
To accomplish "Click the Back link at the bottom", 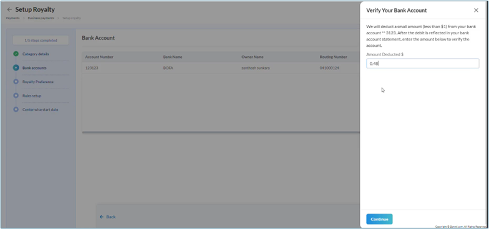I will click(107, 217).
